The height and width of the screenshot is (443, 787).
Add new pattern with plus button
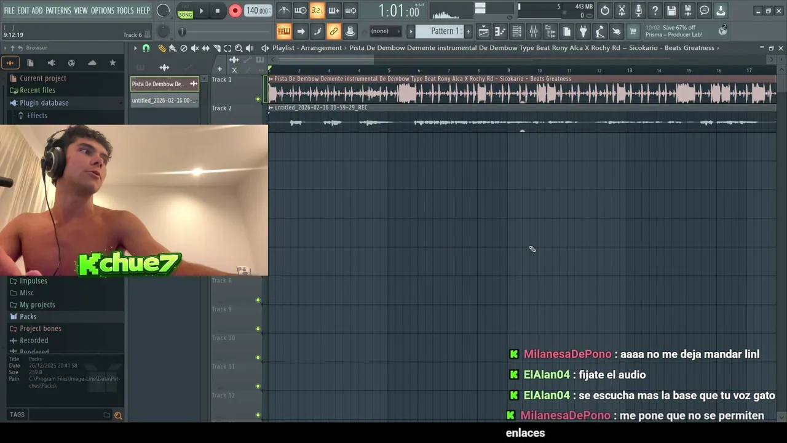click(x=468, y=31)
